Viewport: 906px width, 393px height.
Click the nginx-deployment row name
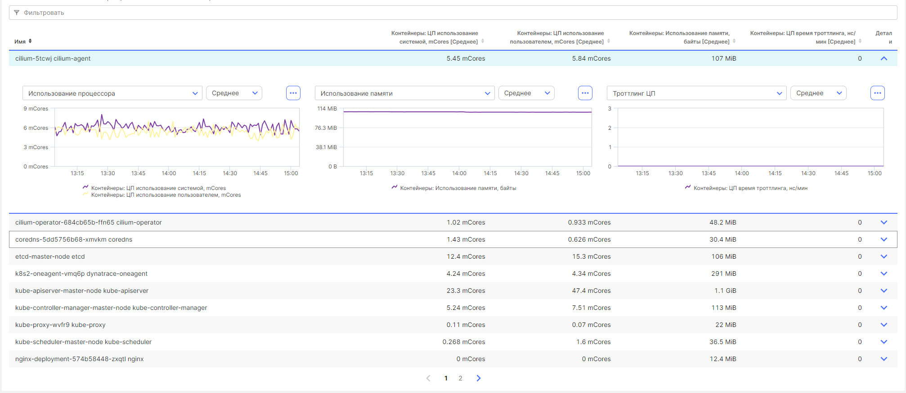pyautogui.click(x=80, y=359)
